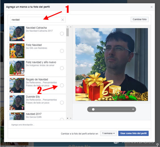160x147 pixels.
Task: Clear the navidad search with X icon
Action: pyautogui.click(x=63, y=20)
